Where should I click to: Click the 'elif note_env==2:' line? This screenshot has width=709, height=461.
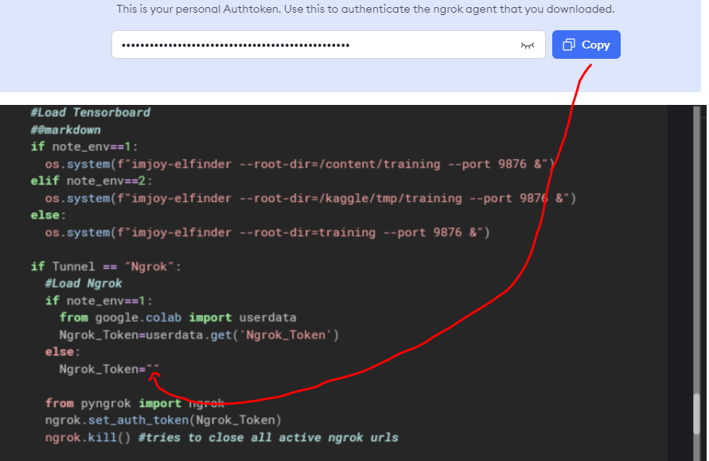point(92,180)
